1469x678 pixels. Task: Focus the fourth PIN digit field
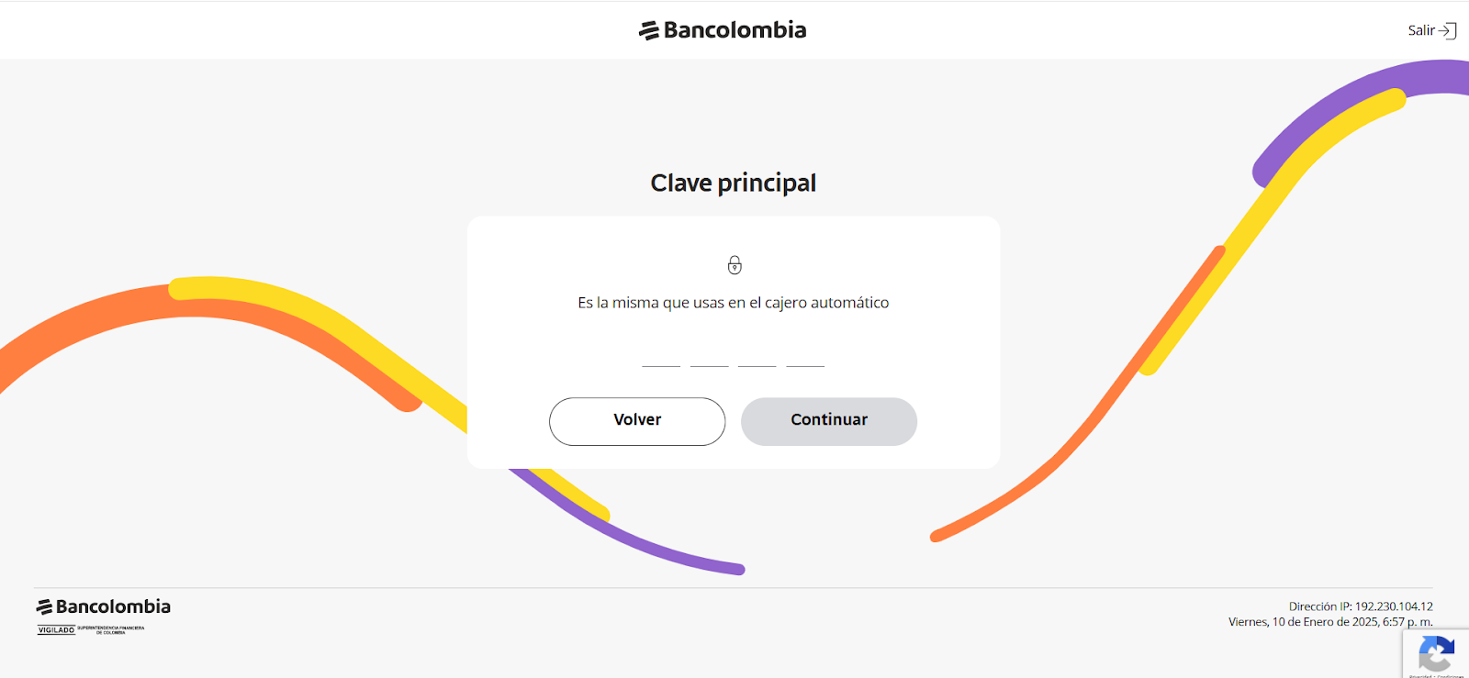[805, 355]
